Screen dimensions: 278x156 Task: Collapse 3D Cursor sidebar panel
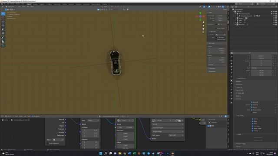(x=212, y=43)
